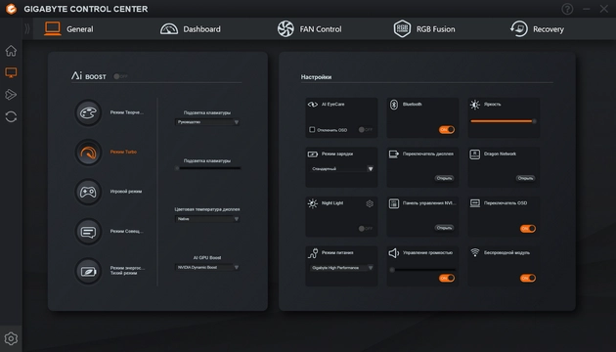Open the circular sync arrows sidebar icon
This screenshot has height=352, width=616.
click(x=11, y=116)
